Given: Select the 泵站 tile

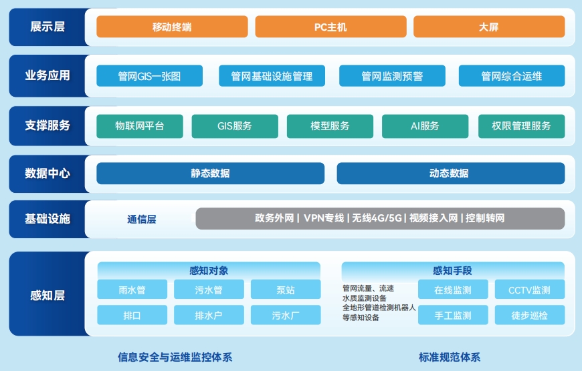Looking at the screenshot, I should point(286,290).
